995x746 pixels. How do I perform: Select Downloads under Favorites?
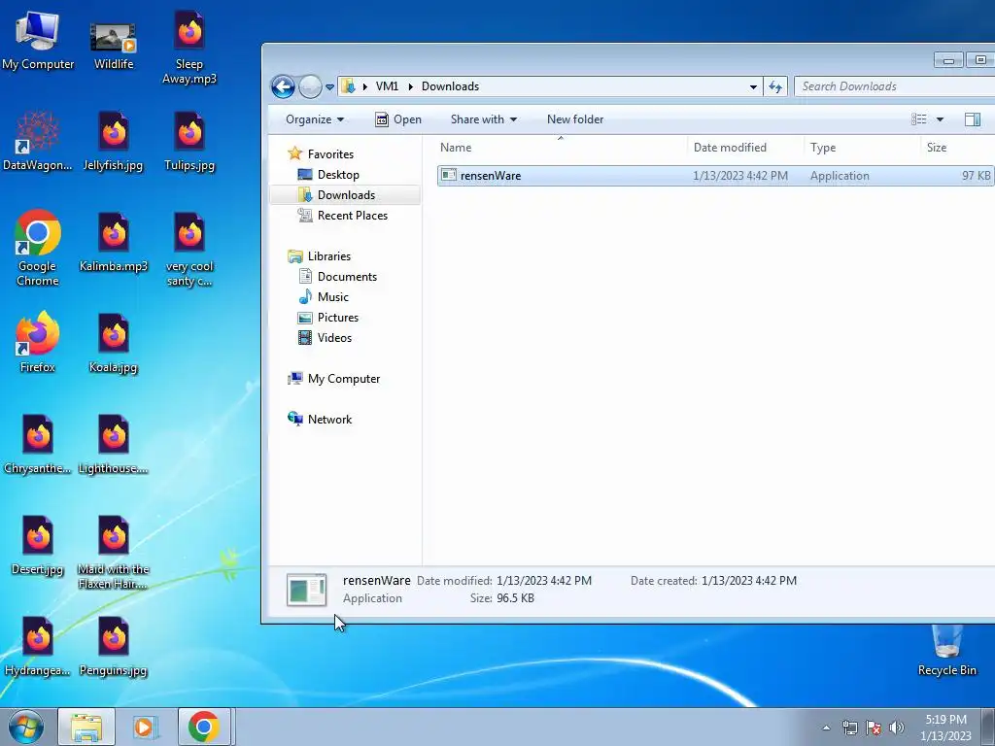point(346,194)
